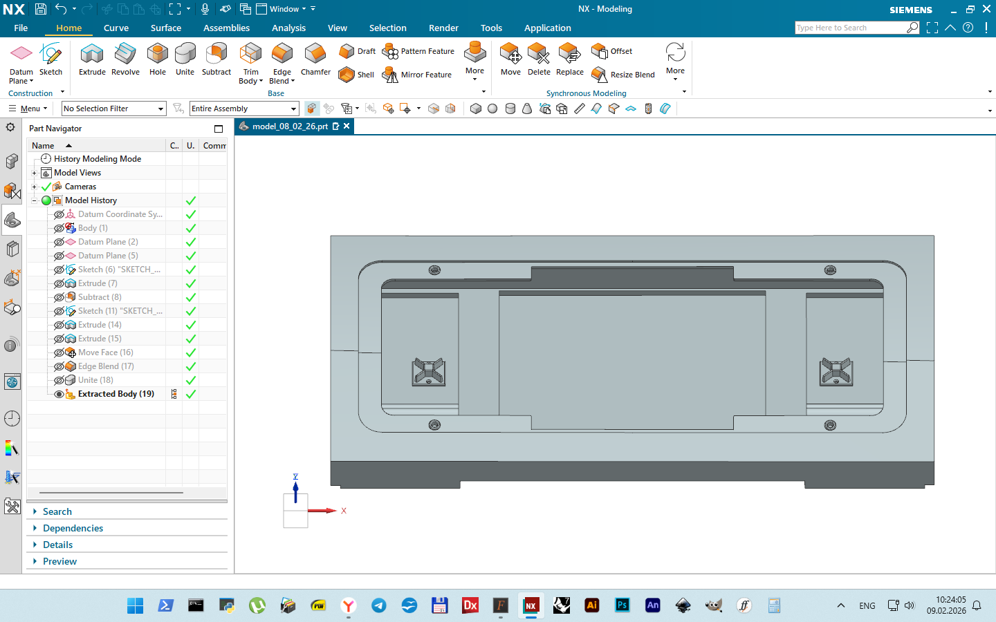Show the hidden Extrude (7) feature
This screenshot has width=996, height=622.
[x=59, y=283]
